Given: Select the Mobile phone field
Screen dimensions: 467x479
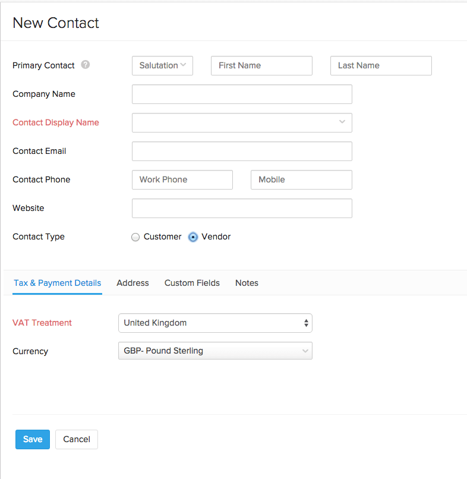Looking at the screenshot, I should tap(301, 179).
